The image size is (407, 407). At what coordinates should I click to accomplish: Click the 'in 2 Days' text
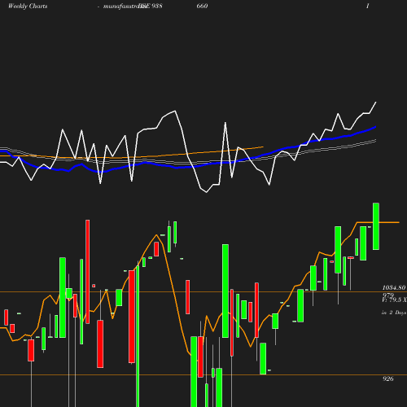pyautogui.click(x=394, y=313)
